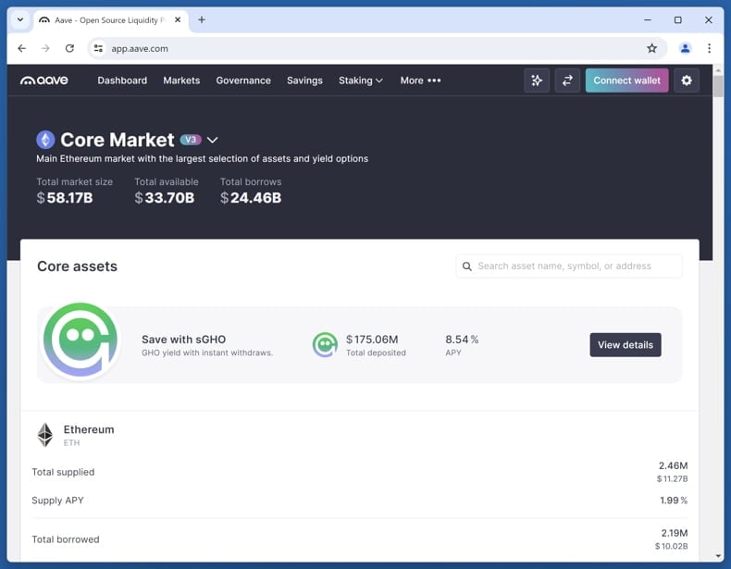
Task: Open the tab search dropdown arrow
Action: [20, 20]
